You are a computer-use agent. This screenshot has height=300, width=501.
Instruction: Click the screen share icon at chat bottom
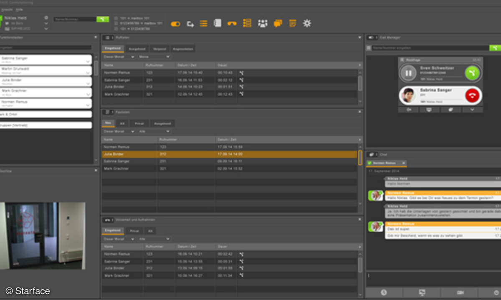tap(422, 292)
